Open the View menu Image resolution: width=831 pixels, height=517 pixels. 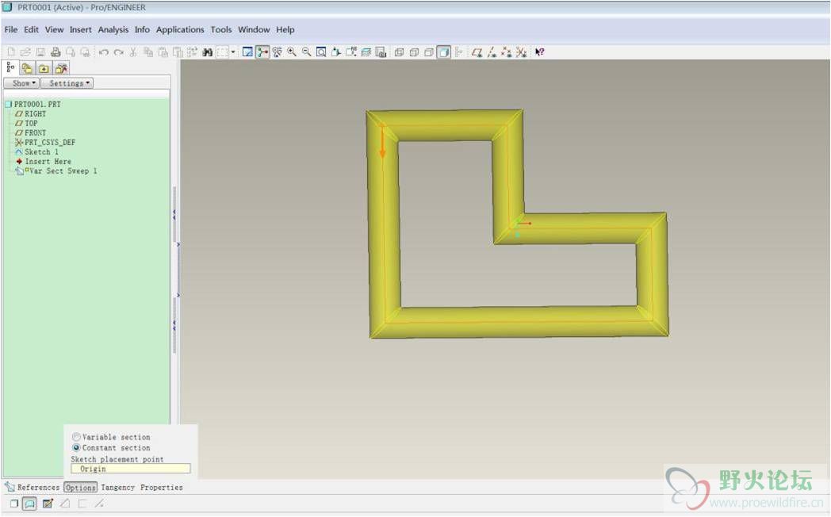point(54,29)
